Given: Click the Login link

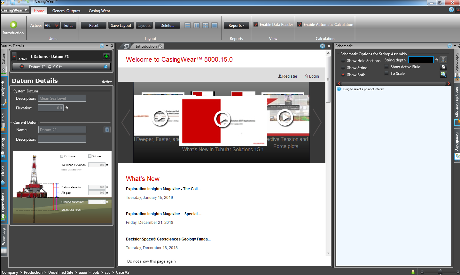Looking at the screenshot, I should coord(312,76).
